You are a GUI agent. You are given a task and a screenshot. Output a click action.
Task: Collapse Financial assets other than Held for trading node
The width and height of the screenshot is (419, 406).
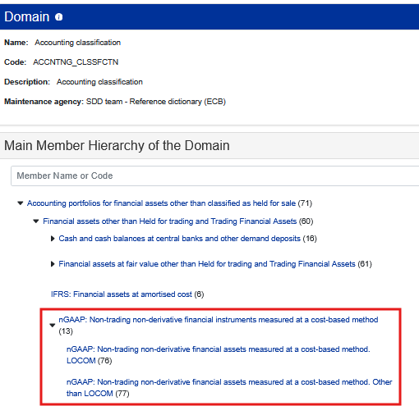(x=36, y=221)
